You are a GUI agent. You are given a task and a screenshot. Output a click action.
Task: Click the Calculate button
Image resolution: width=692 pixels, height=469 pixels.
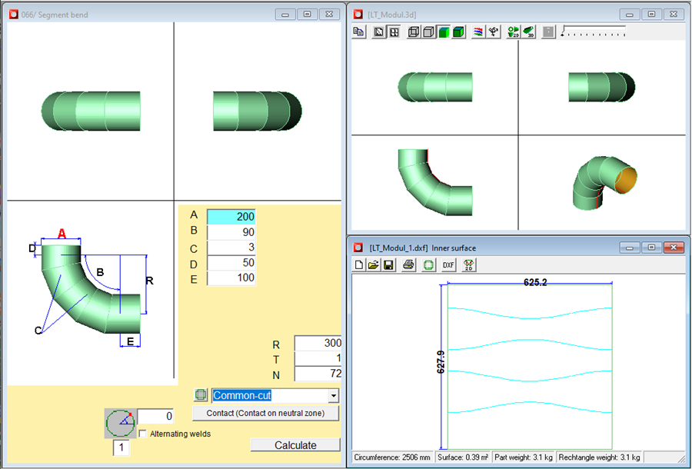coord(296,444)
